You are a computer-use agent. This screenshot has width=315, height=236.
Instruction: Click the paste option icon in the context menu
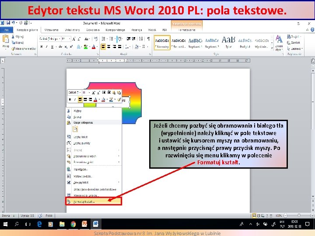pyautogui.click(x=75, y=128)
